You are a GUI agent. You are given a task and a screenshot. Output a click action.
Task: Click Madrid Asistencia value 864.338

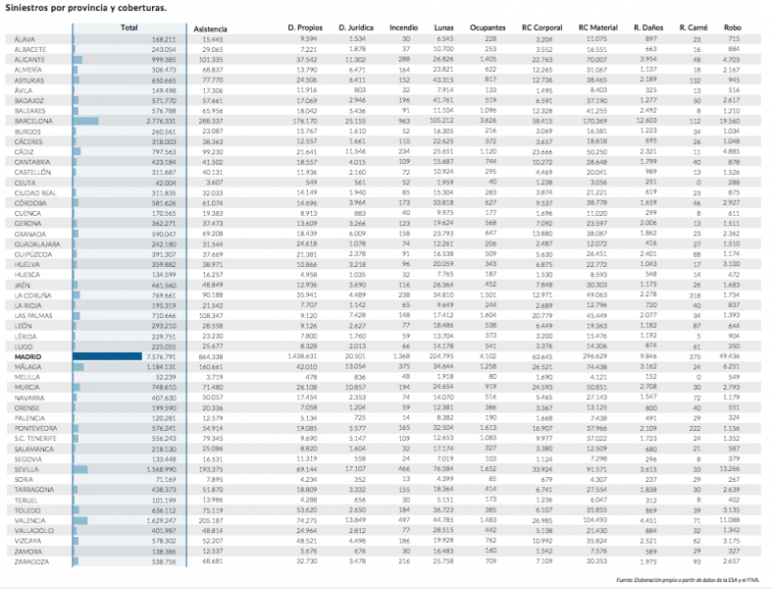pyautogui.click(x=211, y=357)
